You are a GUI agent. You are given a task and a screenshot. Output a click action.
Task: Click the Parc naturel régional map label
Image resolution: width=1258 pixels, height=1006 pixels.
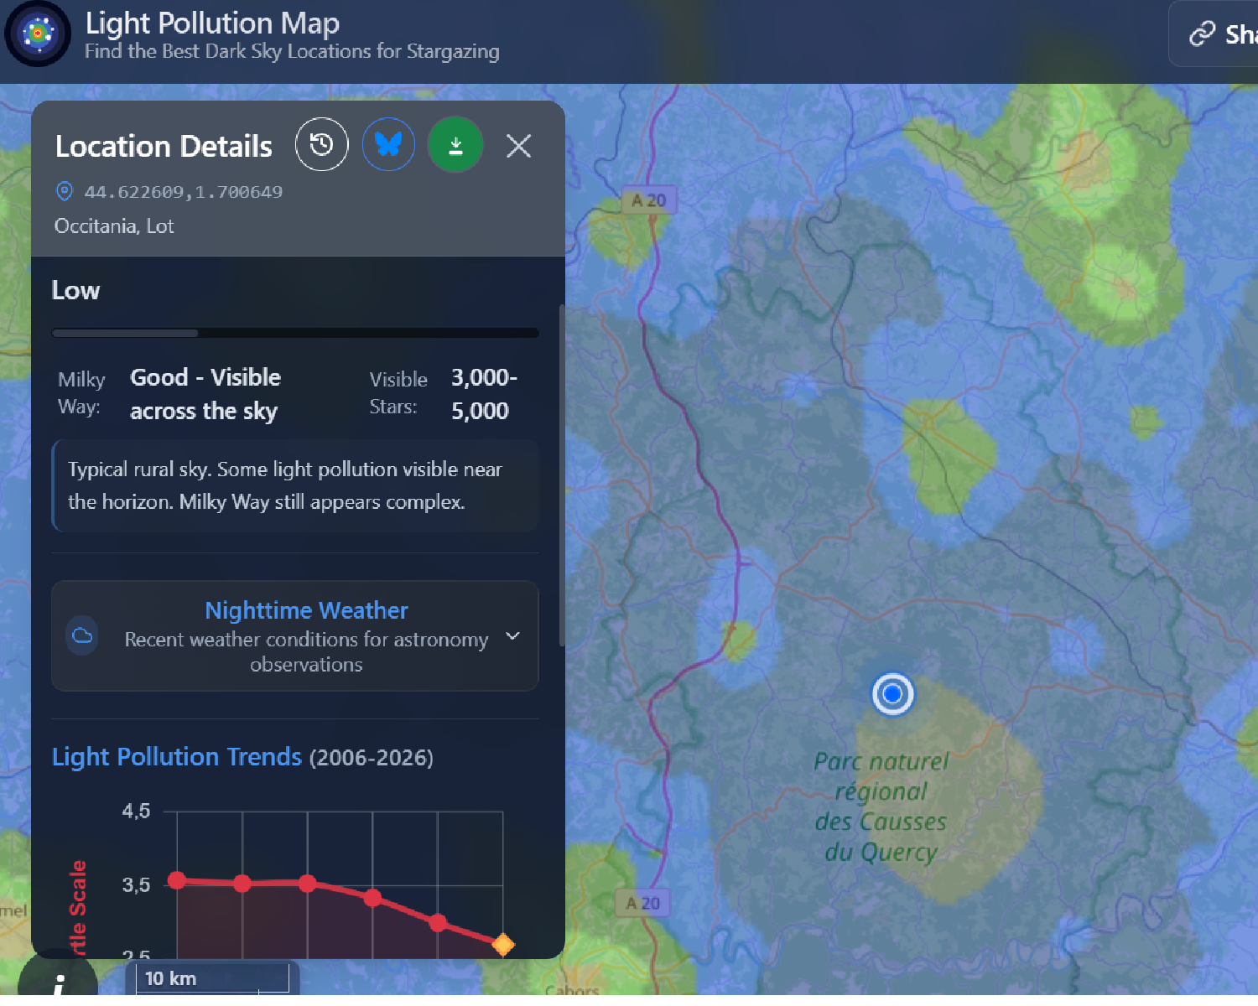[881, 806]
